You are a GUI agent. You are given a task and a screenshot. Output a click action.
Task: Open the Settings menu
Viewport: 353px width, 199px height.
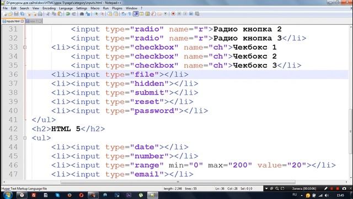click(82, 8)
